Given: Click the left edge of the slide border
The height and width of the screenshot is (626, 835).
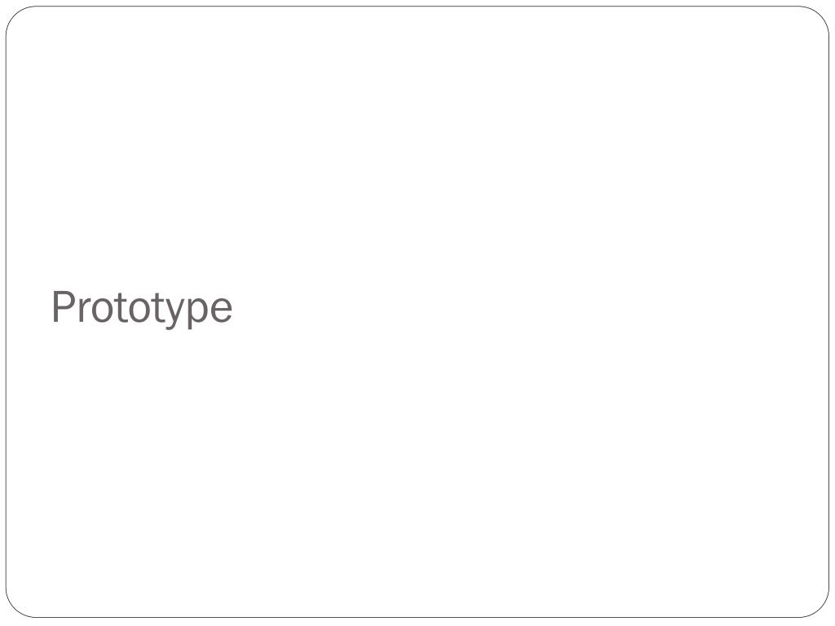Looking at the screenshot, I should point(7,312).
